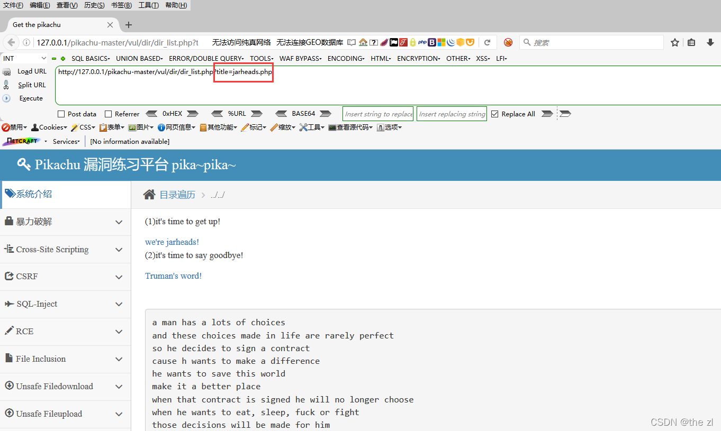The height and width of the screenshot is (431, 721).
Task: Open the 历史(S) menu
Action: 94,5
